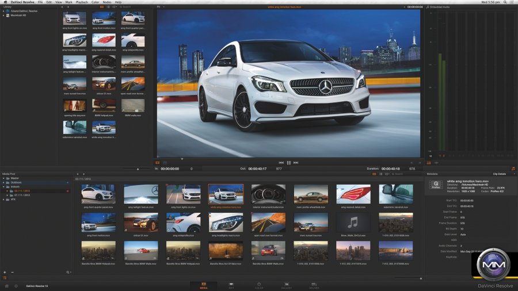Image resolution: width=518 pixels, height=291 pixels.
Task: Open the Playback menu
Action: [x=83, y=2]
